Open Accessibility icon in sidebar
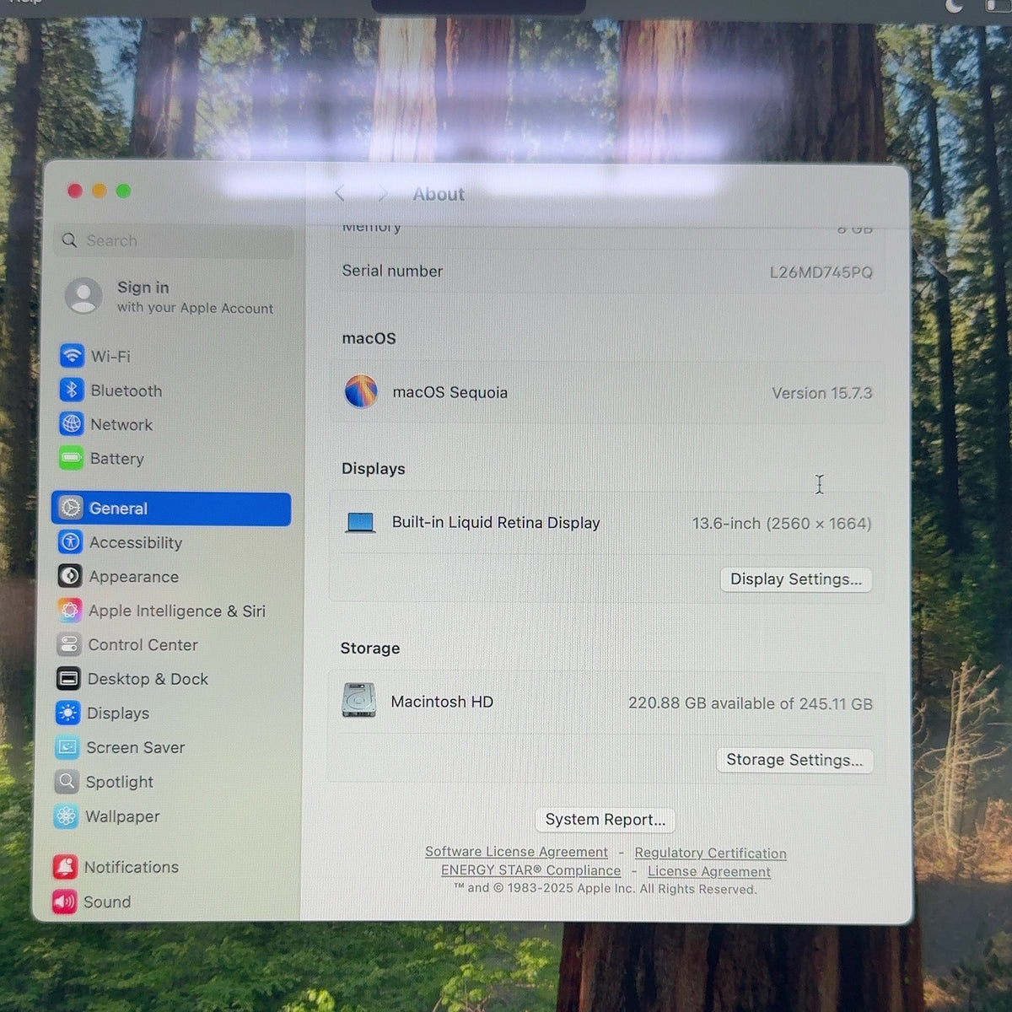The width and height of the screenshot is (1012, 1012). tap(70, 542)
